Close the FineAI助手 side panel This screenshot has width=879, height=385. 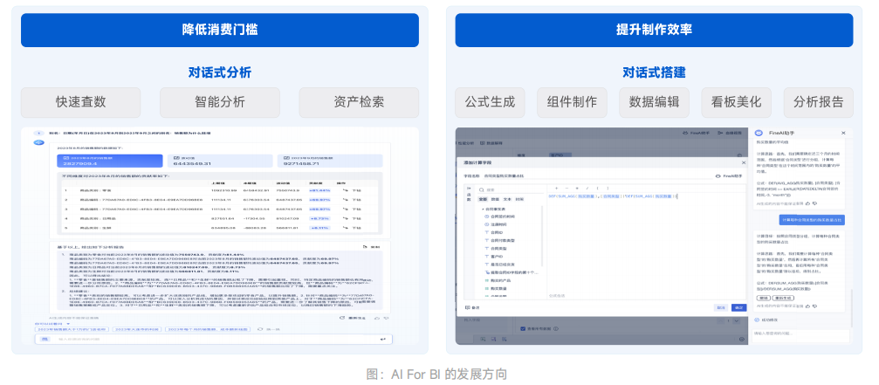843,133
